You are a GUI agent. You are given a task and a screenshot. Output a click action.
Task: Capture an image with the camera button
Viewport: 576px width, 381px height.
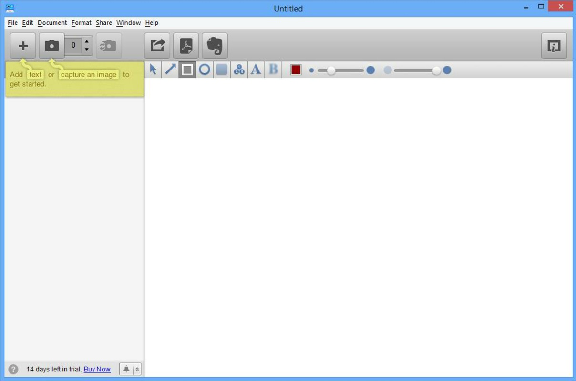[51, 46]
